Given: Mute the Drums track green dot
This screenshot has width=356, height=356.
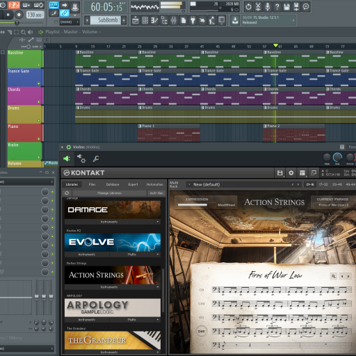Looking at the screenshot, I should pyautogui.click(x=39, y=120).
